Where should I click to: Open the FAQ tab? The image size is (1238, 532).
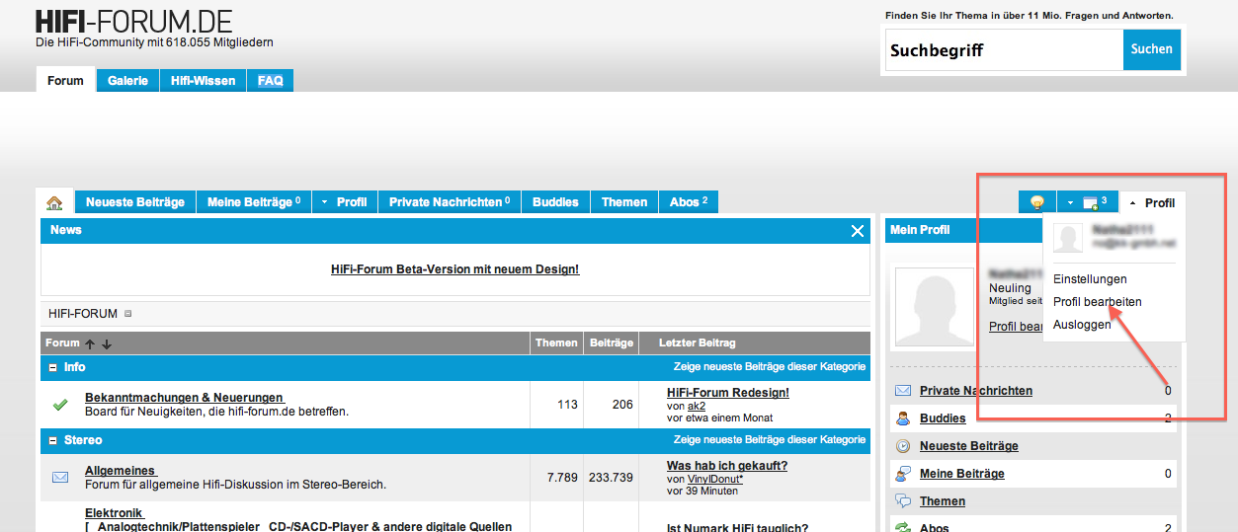pos(270,80)
